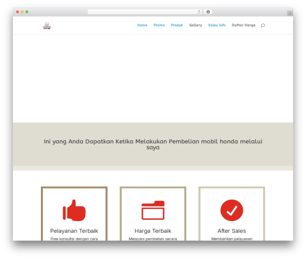Click the Honda site logo
The height and width of the screenshot is (259, 306).
(47, 26)
